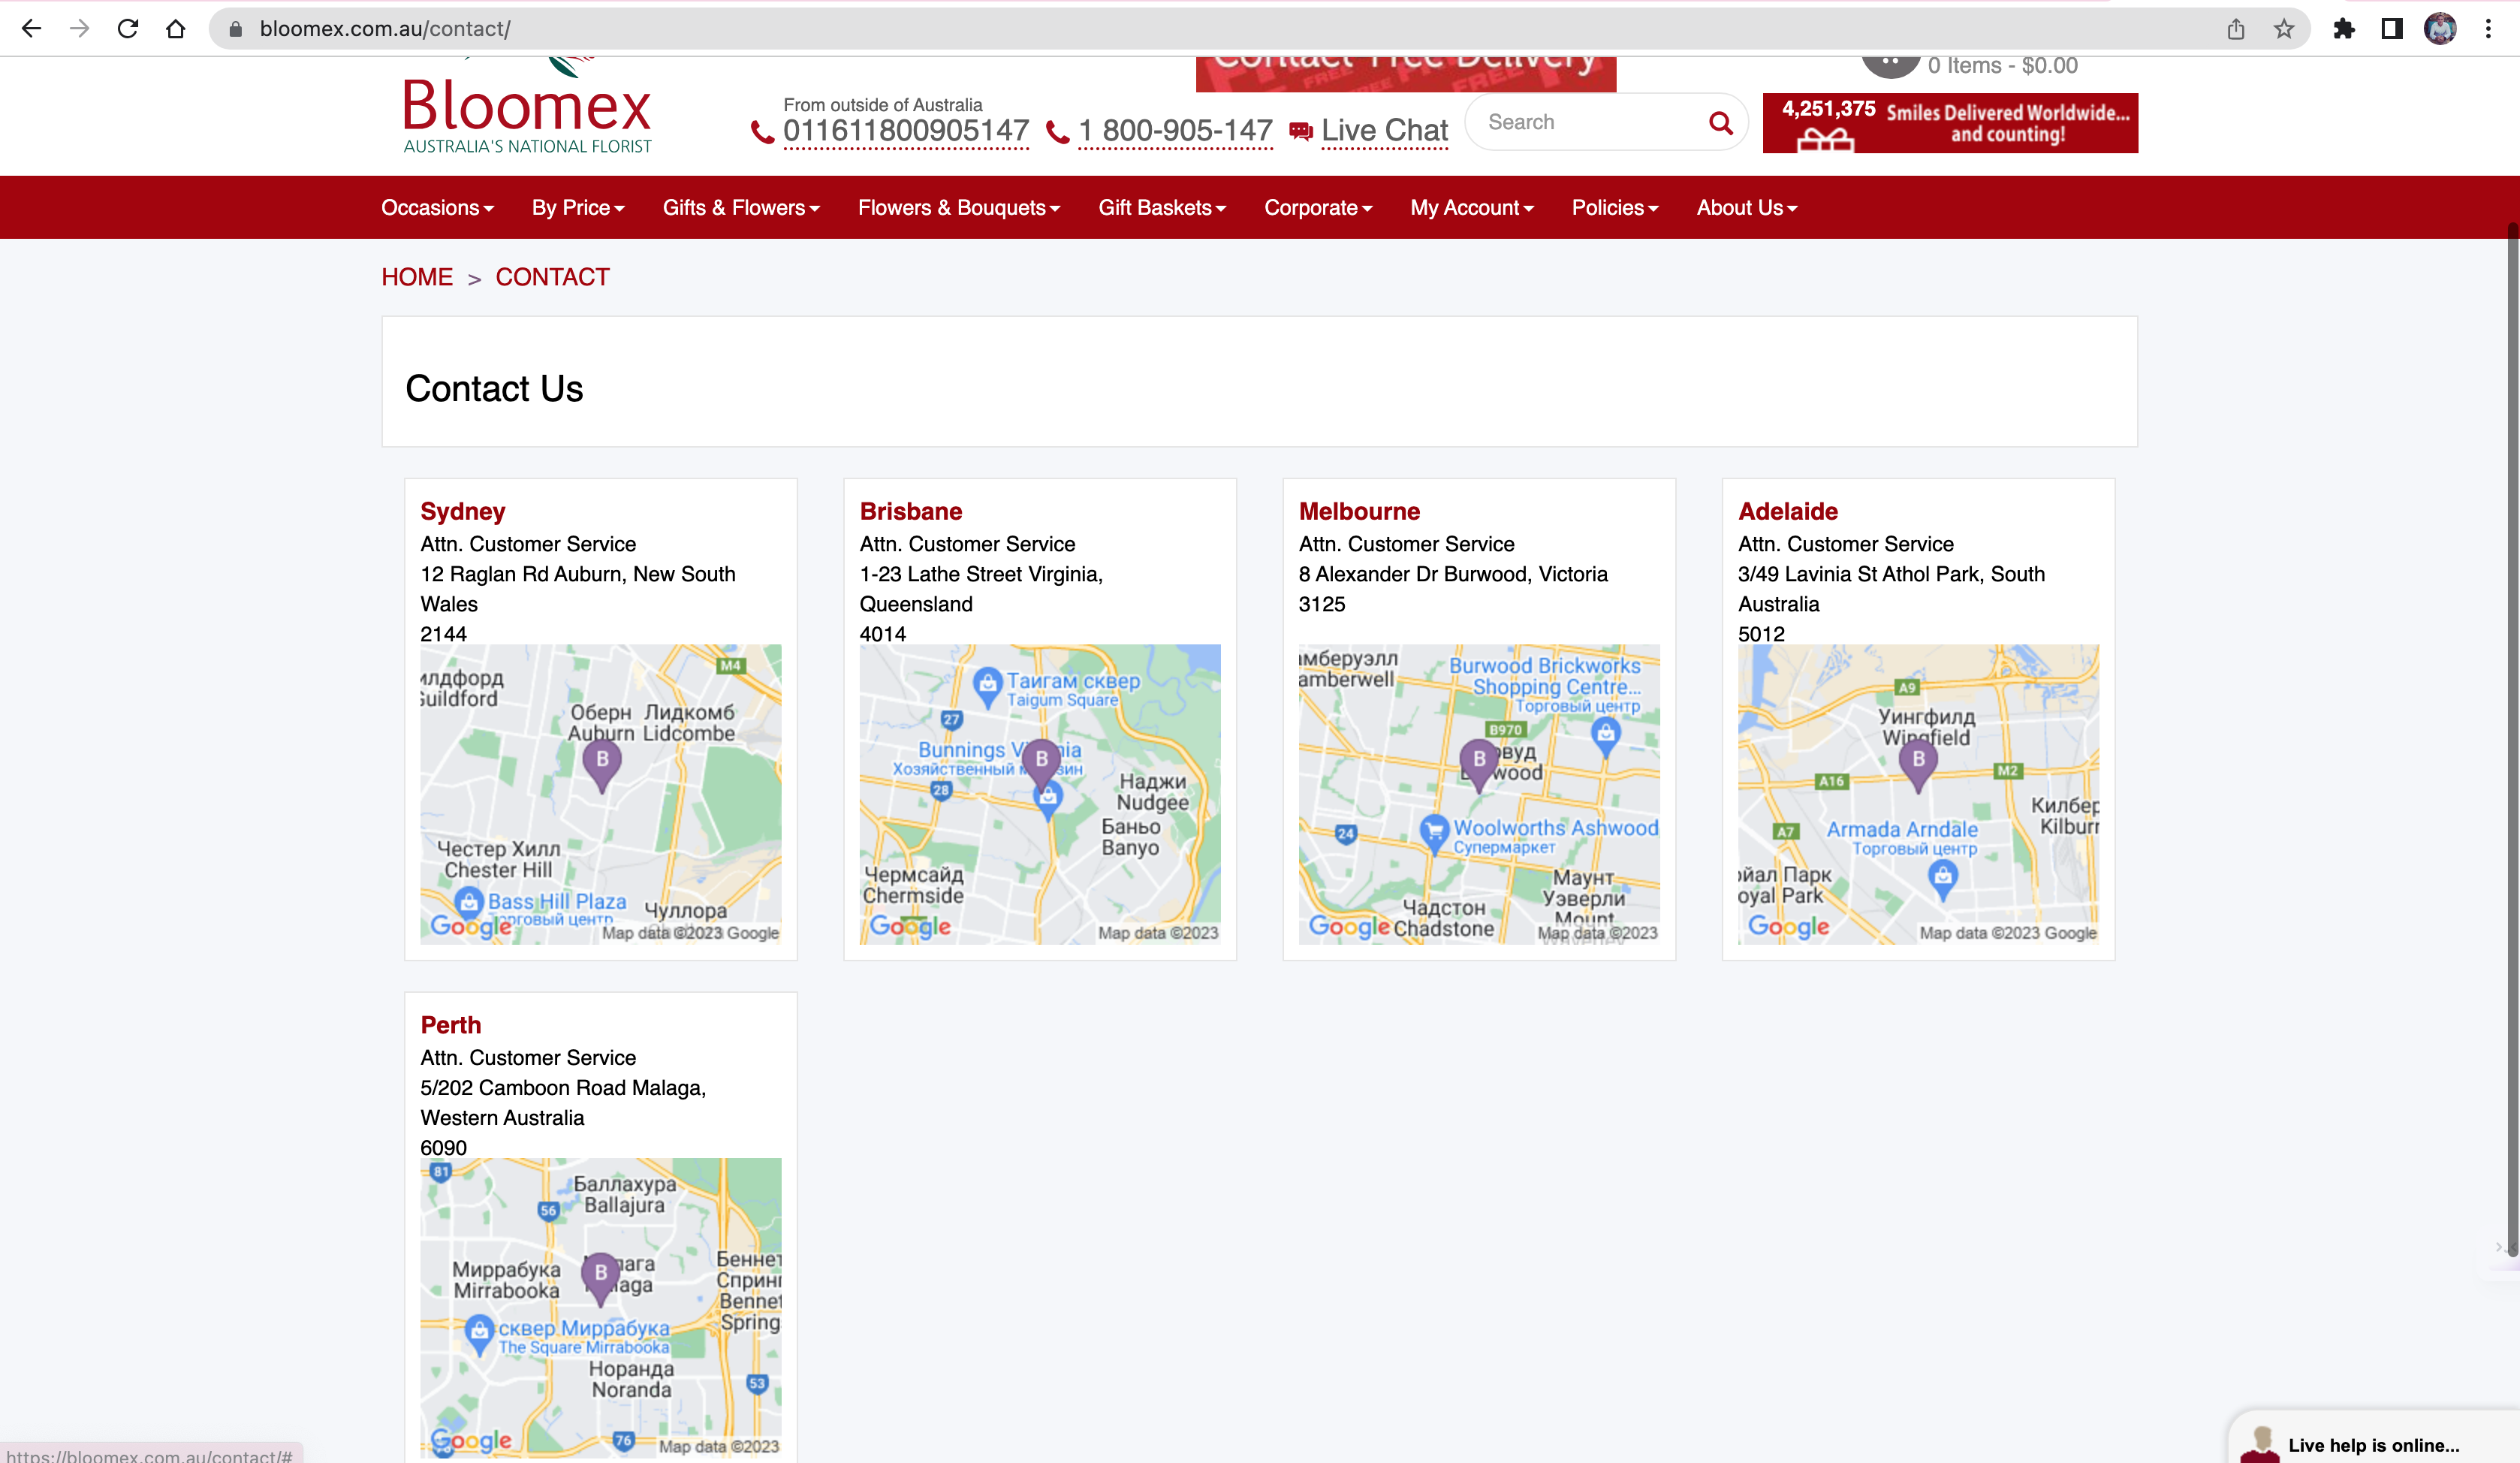Image resolution: width=2520 pixels, height=1463 pixels.
Task: Click the Perth map location pin
Action: 600,1279
